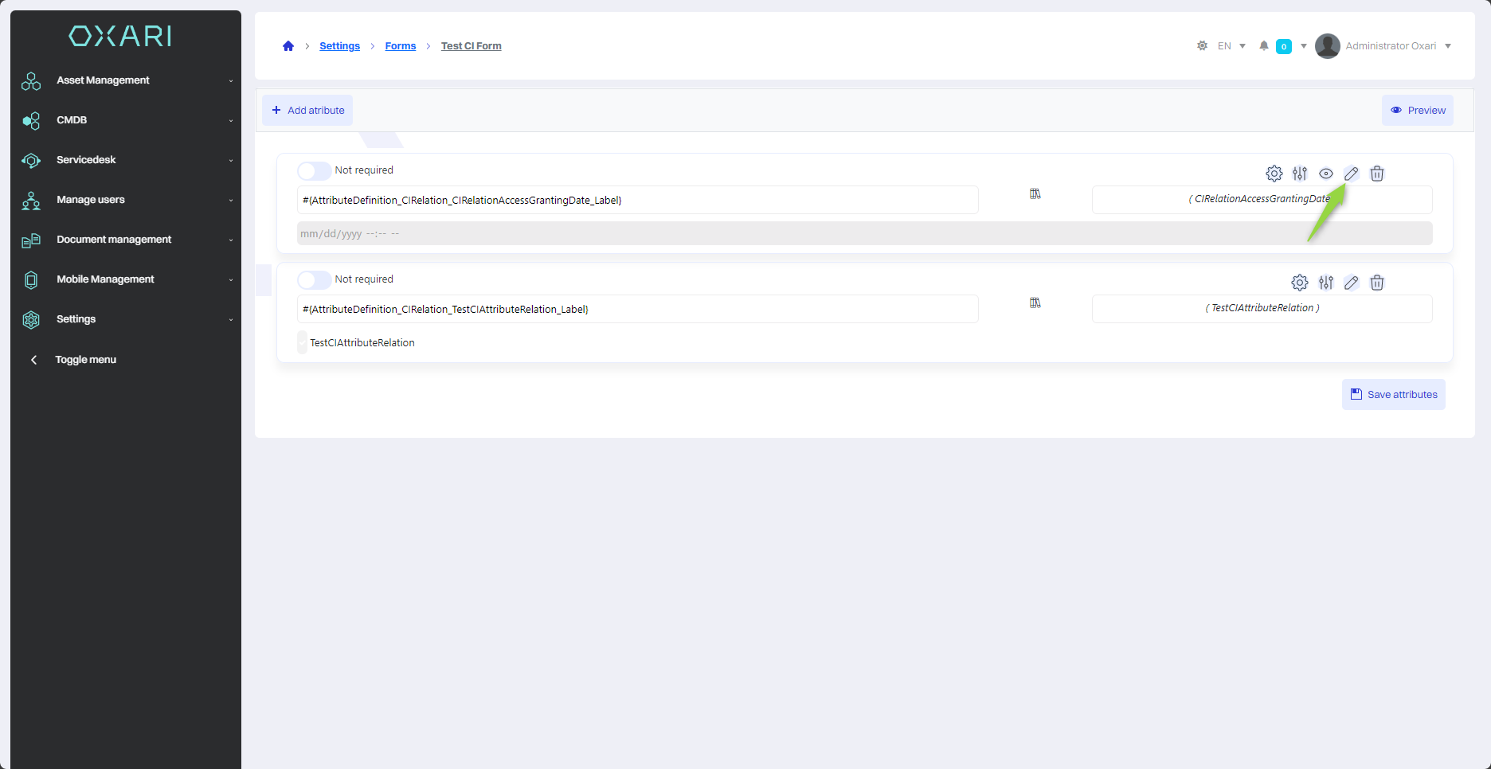Go to Forms breadcrumb link

400,46
